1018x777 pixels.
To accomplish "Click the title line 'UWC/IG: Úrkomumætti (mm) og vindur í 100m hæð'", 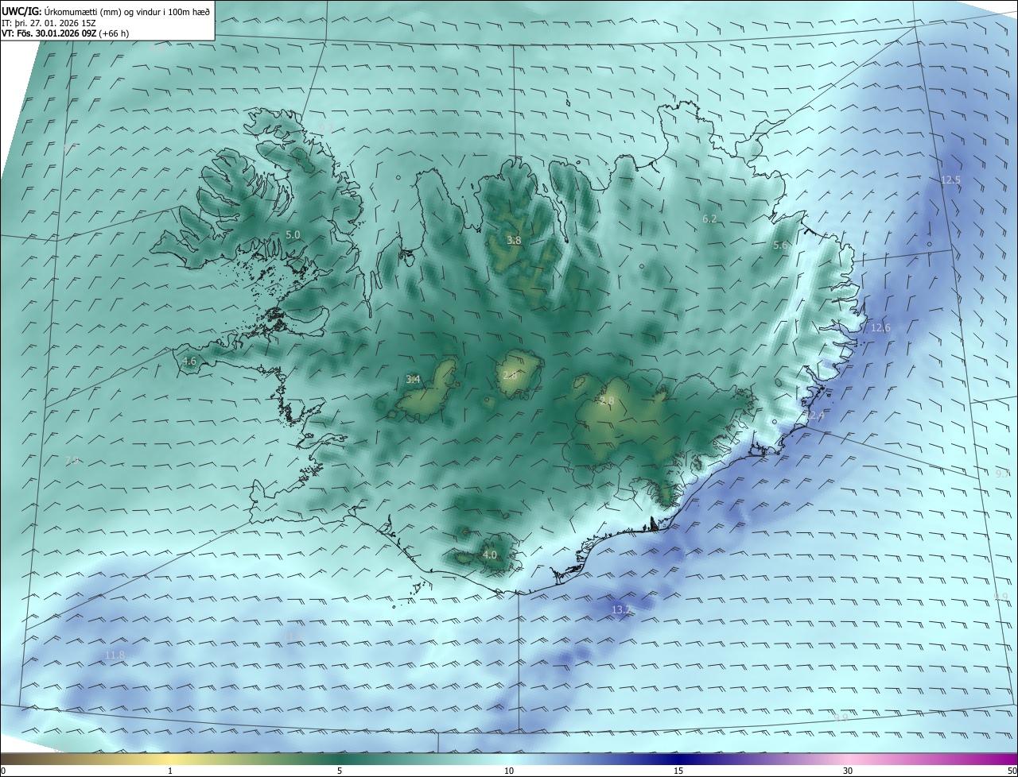I will pyautogui.click(x=106, y=12).
